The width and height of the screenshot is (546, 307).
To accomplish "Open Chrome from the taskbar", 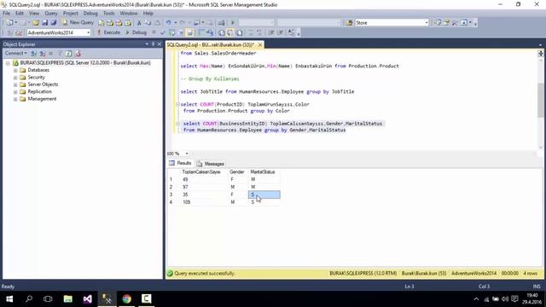I will [x=127, y=299].
